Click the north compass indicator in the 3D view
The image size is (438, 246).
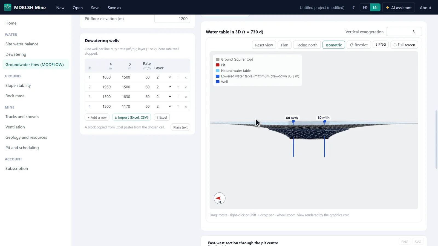(x=219, y=198)
